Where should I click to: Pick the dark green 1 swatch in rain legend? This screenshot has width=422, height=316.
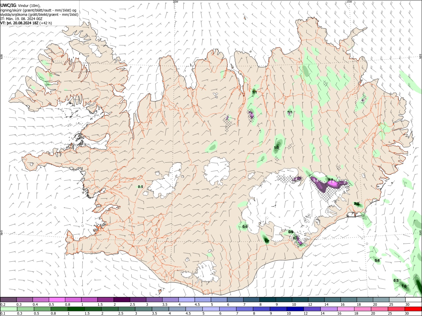[x=75, y=309]
